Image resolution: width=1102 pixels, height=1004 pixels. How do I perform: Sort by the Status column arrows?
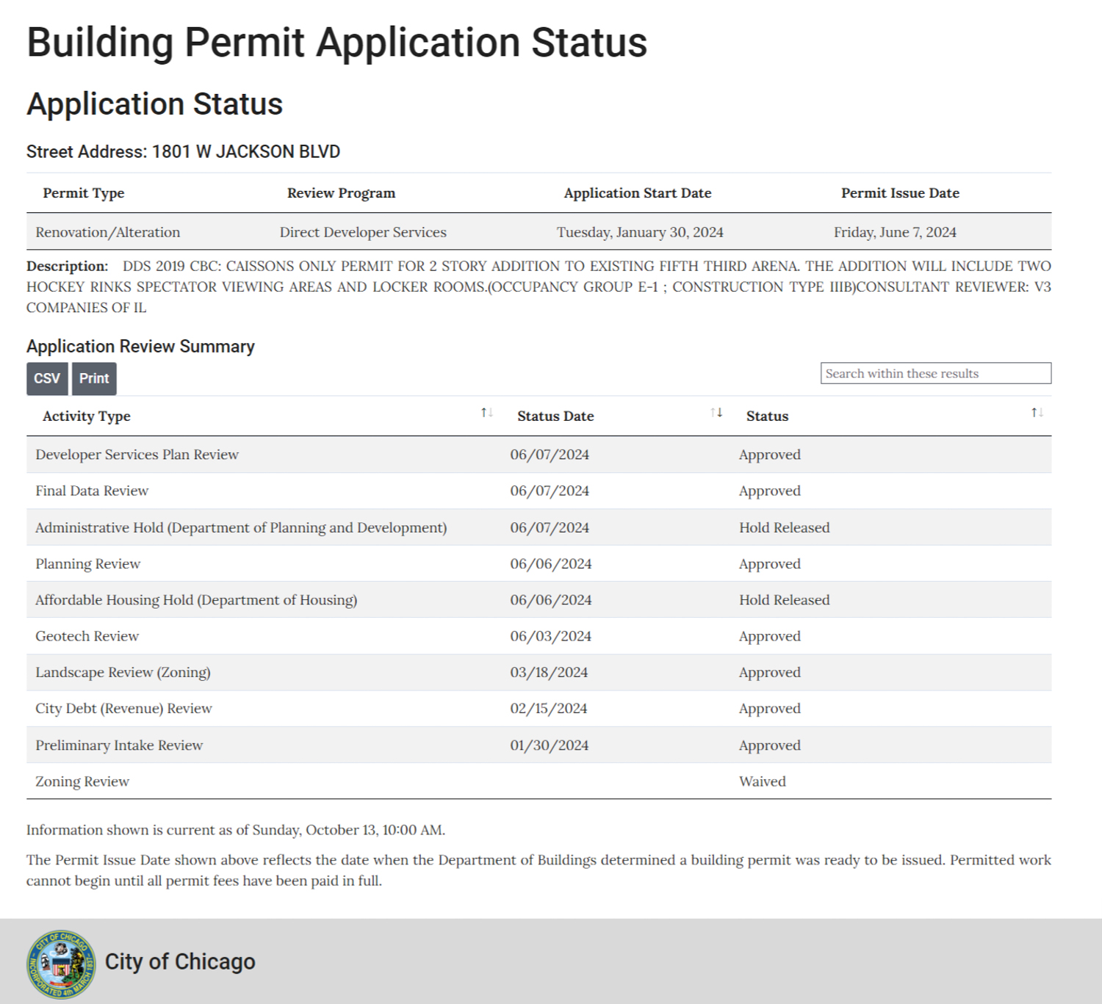1037,413
